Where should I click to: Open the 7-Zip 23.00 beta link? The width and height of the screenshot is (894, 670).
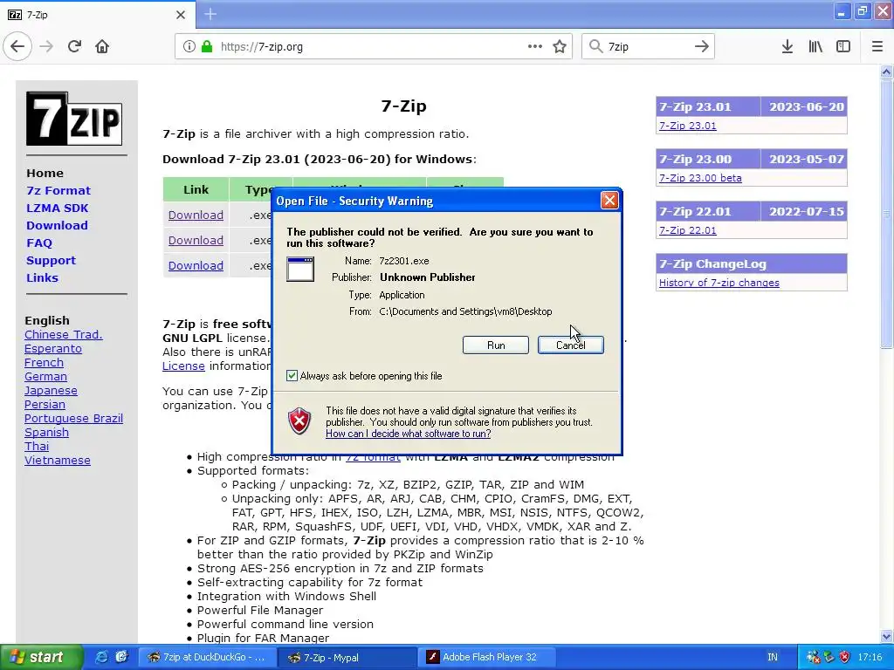click(x=700, y=178)
